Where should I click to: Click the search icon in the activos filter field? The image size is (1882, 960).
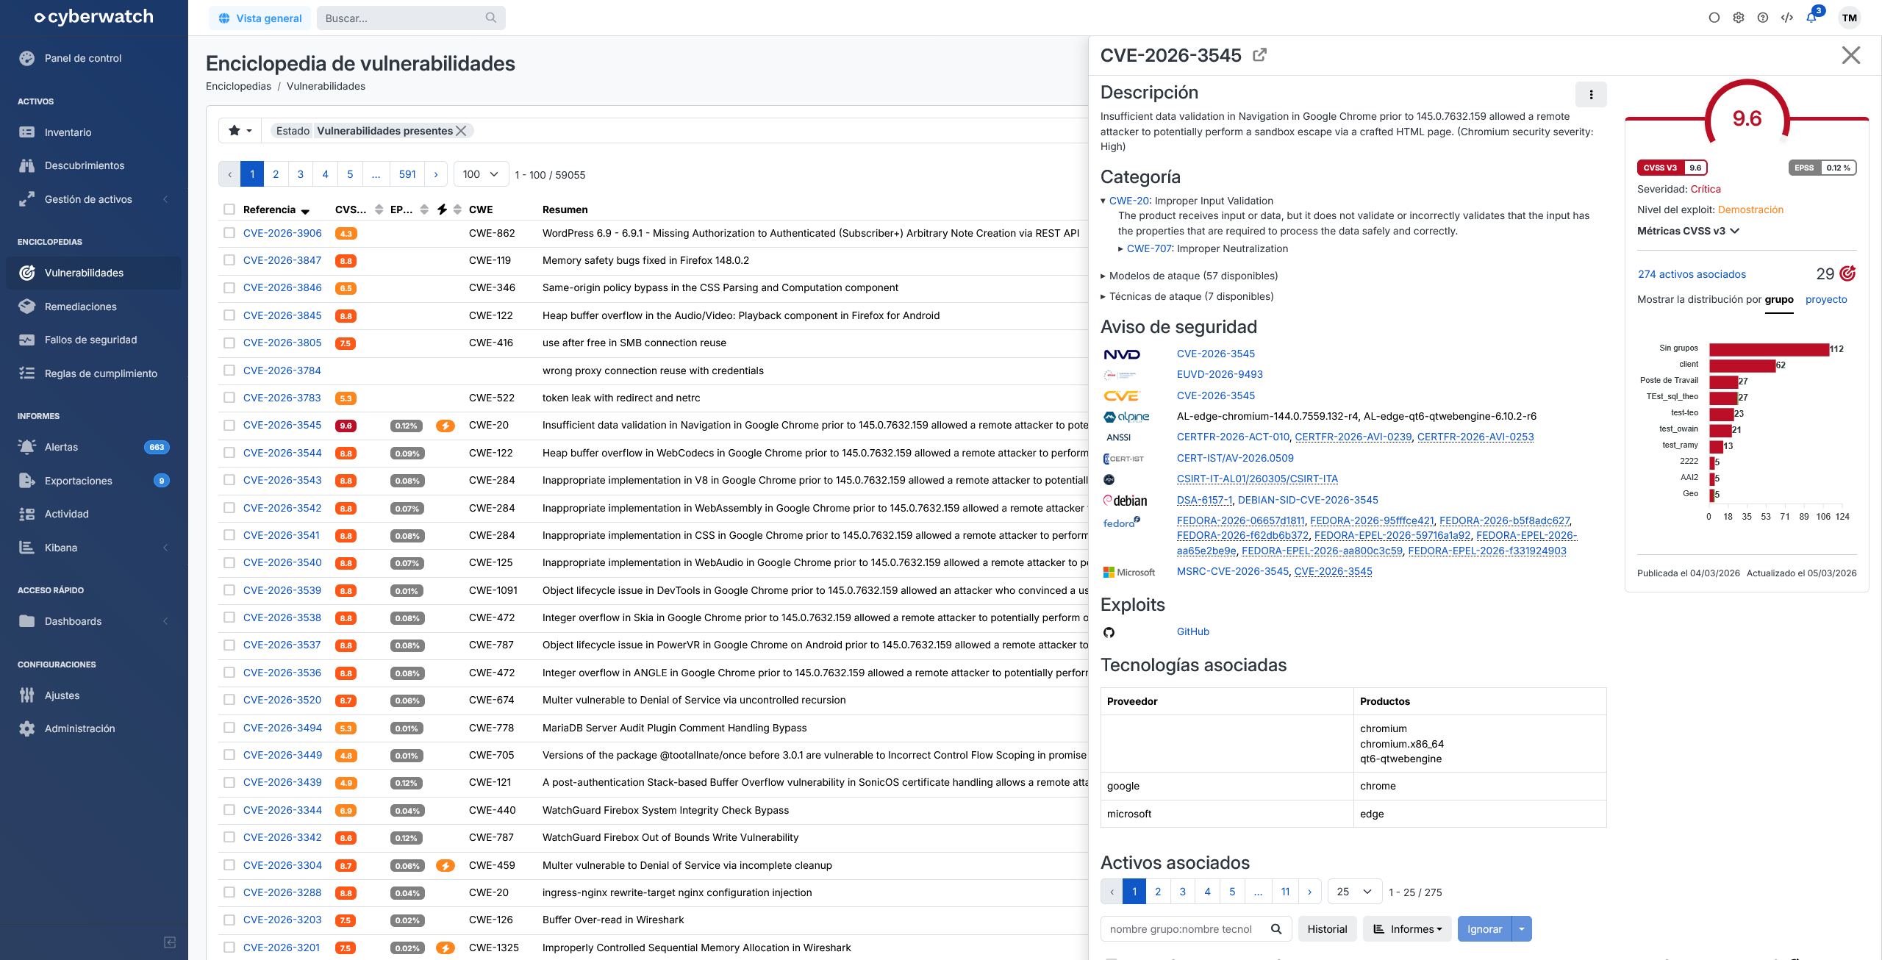point(1277,929)
